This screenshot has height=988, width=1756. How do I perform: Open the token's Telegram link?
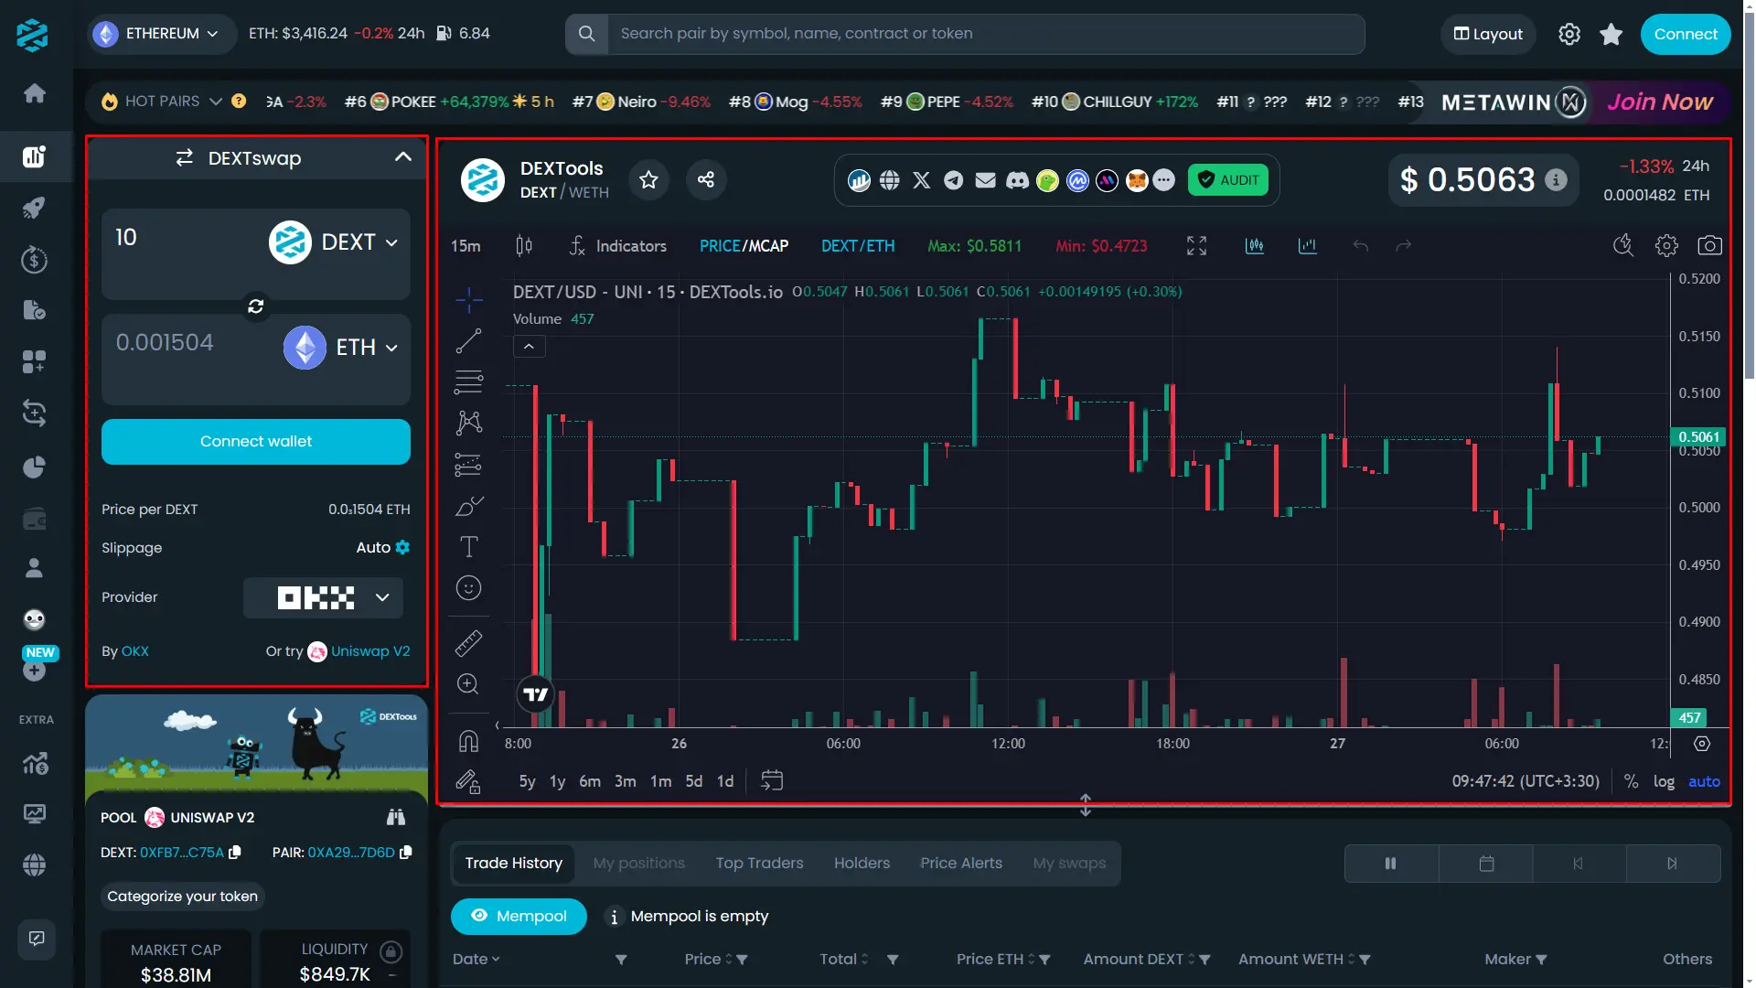pyautogui.click(x=953, y=180)
